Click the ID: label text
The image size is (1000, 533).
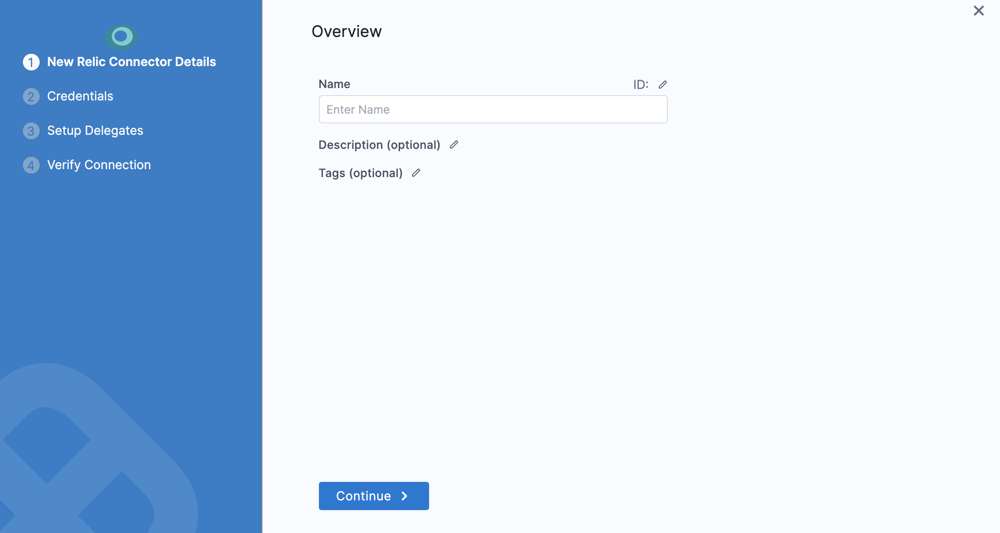pos(641,85)
